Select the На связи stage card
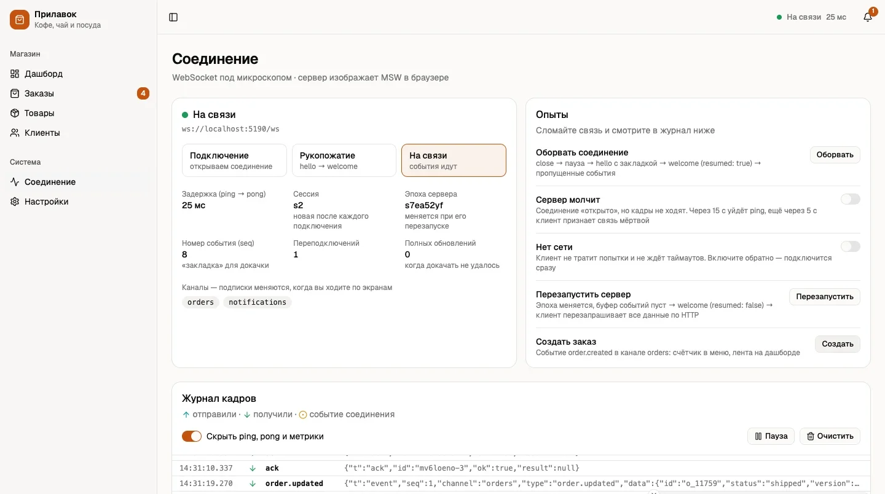885x494 pixels. pos(454,160)
